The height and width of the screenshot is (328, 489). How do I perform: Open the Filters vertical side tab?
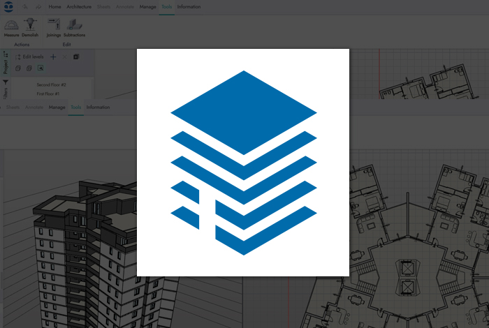pos(6,90)
